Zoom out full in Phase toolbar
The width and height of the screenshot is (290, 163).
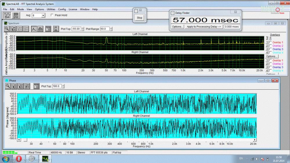click(27, 86)
